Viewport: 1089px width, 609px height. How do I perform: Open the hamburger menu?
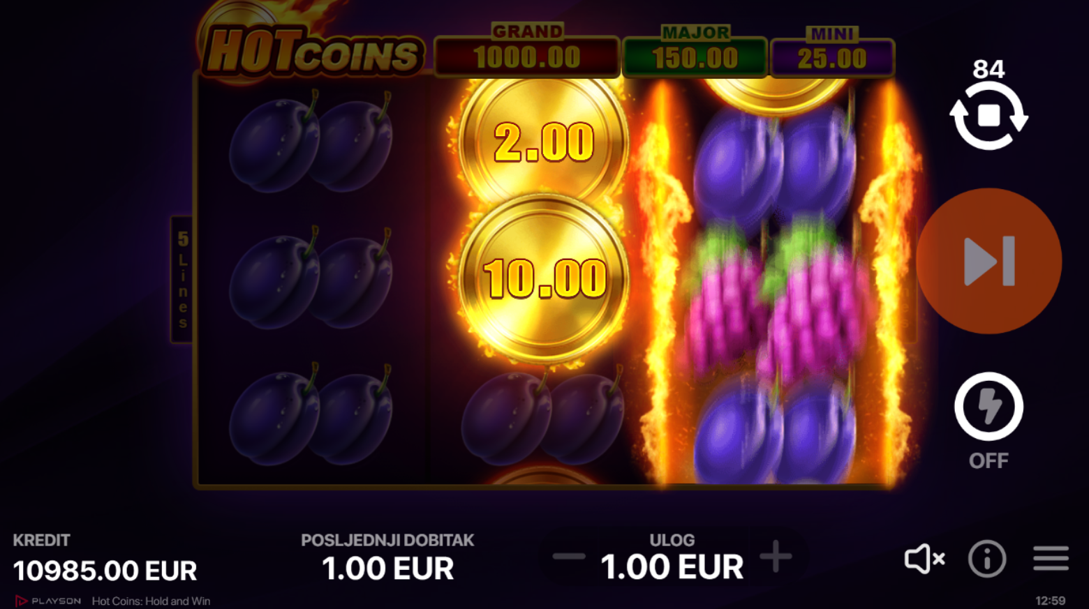1051,559
